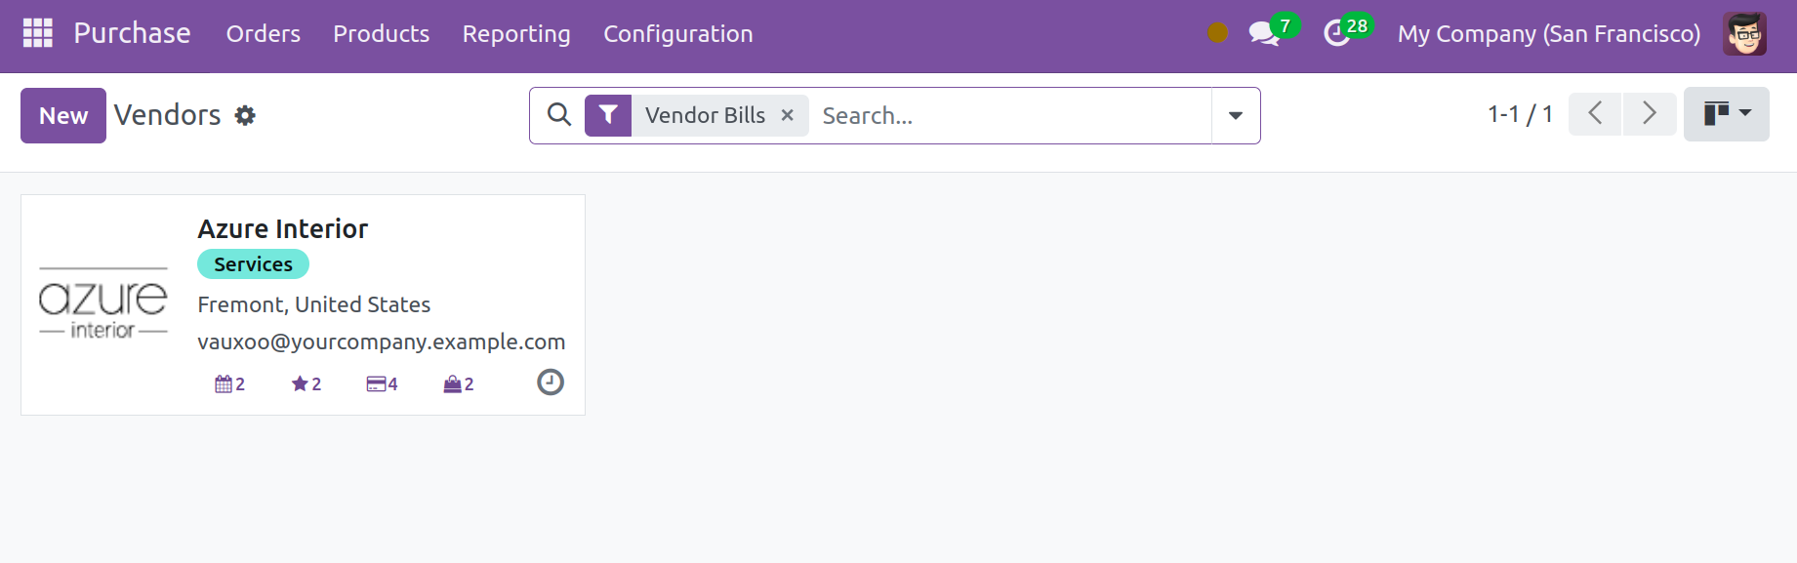This screenshot has height=563, width=1797.
Task: Open the conversations messages icon
Action: tap(1264, 33)
